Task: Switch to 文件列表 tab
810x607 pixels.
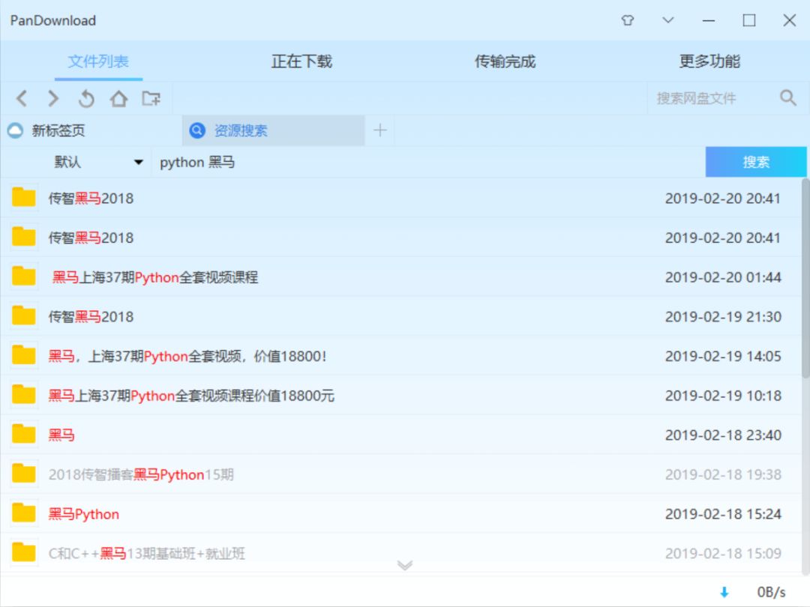Action: tap(98, 61)
